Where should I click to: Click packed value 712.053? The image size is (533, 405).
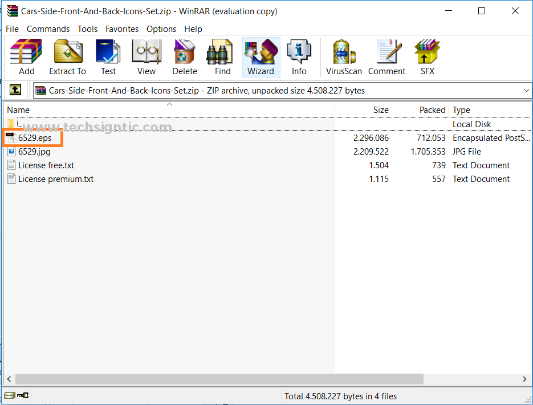[x=431, y=138]
